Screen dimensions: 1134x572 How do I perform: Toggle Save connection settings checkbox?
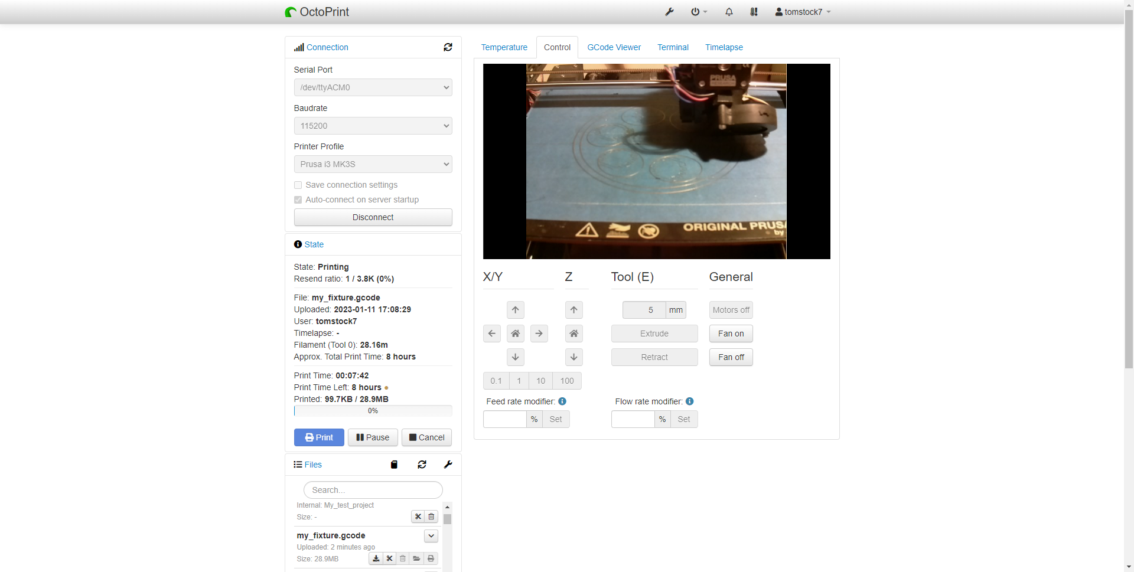click(298, 185)
